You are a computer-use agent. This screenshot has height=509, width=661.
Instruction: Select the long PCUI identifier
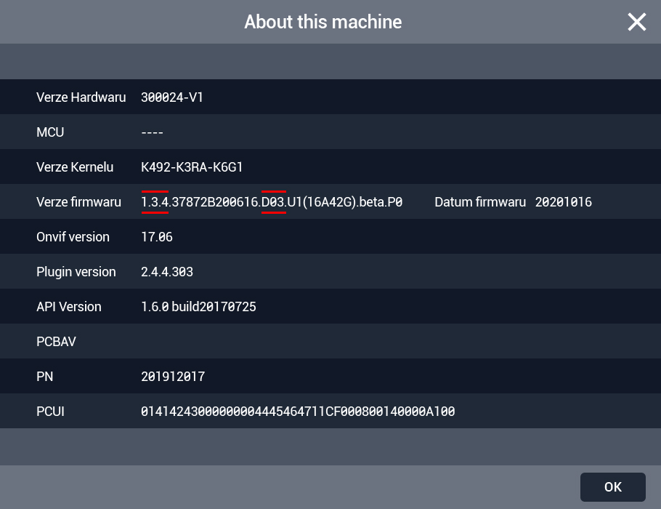tap(298, 412)
